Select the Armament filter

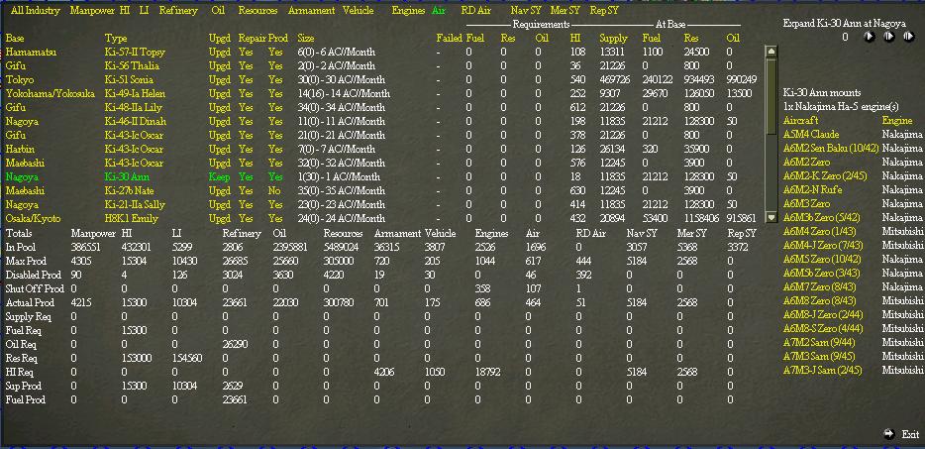coord(312,10)
